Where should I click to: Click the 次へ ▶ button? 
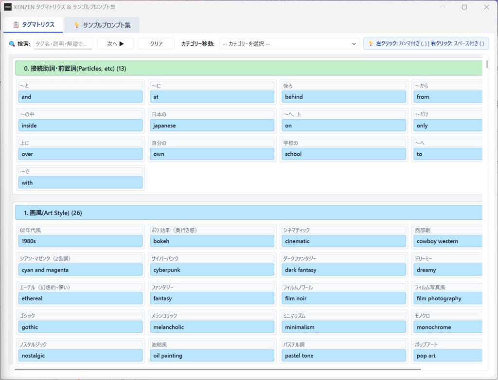click(116, 44)
